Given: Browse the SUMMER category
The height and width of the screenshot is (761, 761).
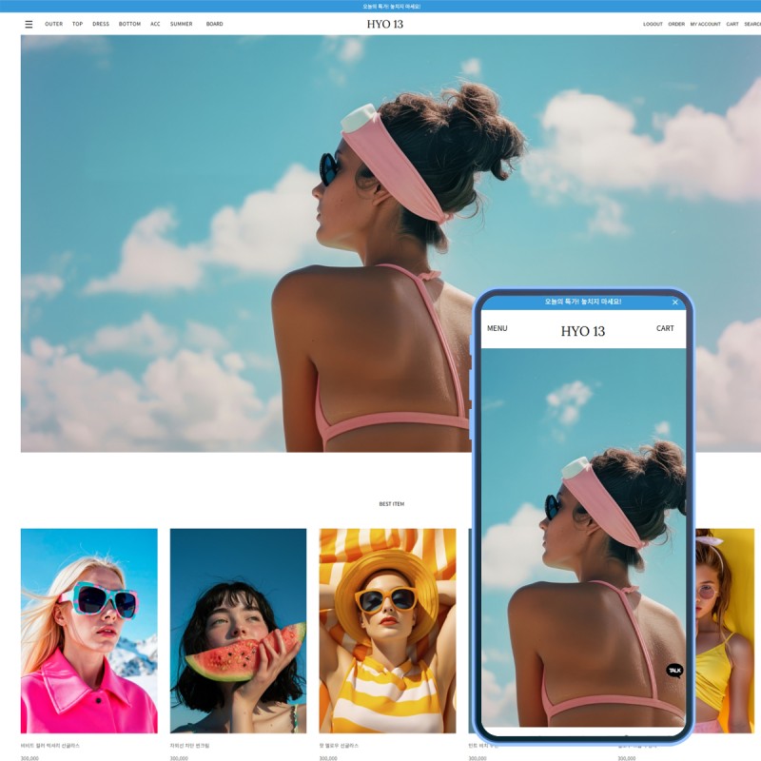Looking at the screenshot, I should (182, 25).
